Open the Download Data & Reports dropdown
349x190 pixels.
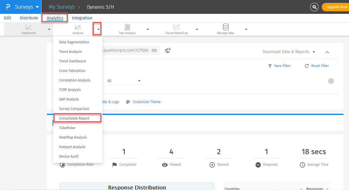tap(289, 52)
